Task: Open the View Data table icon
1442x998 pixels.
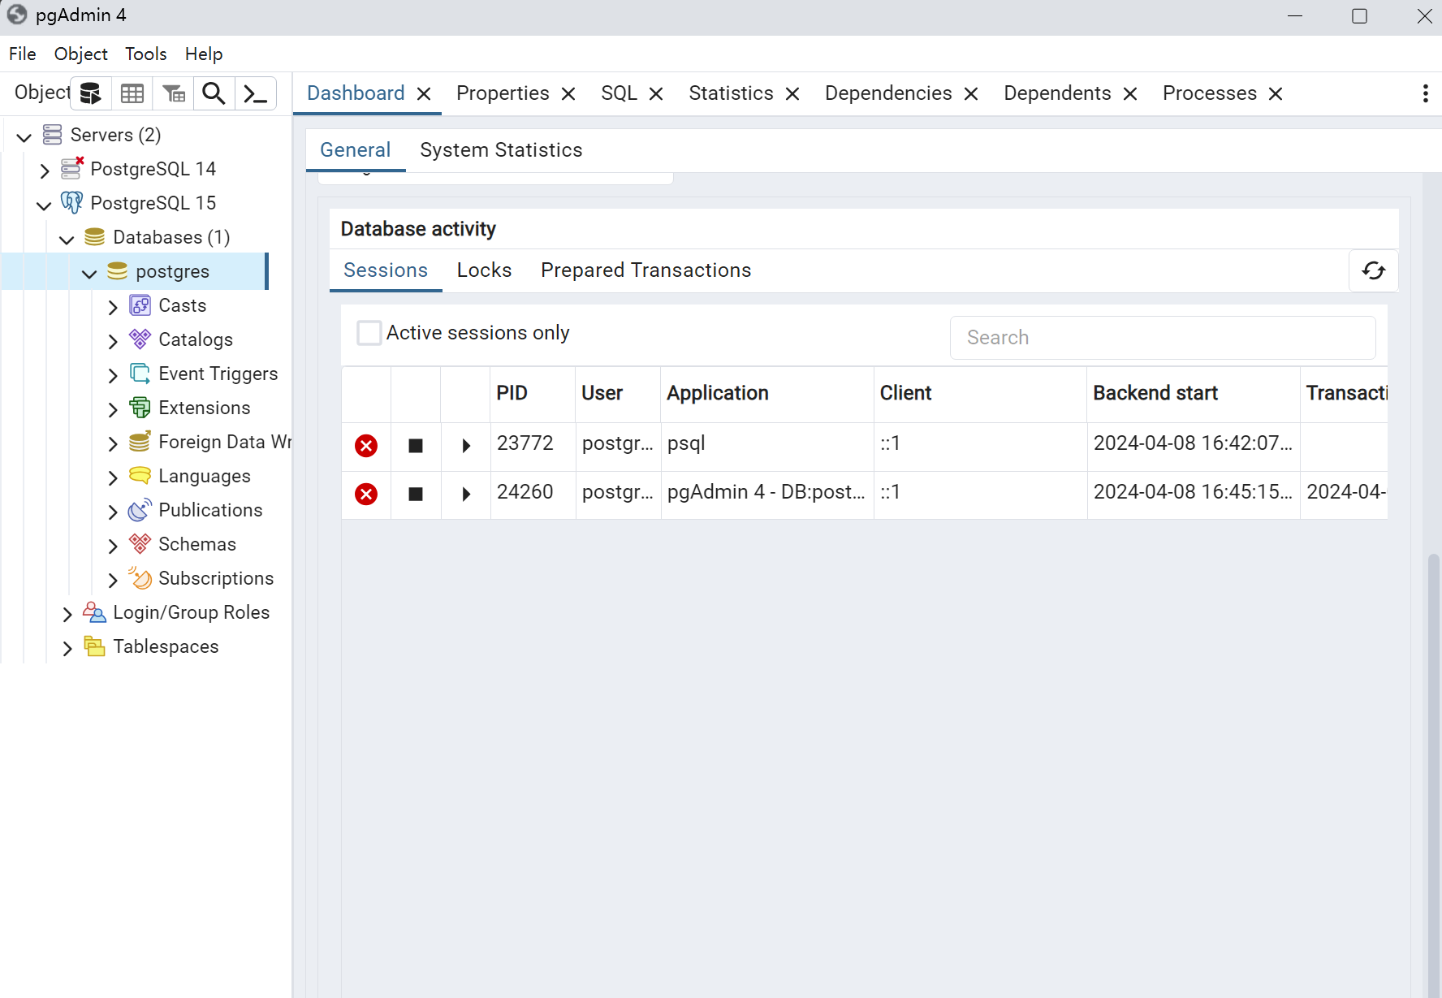Action: pos(132,93)
